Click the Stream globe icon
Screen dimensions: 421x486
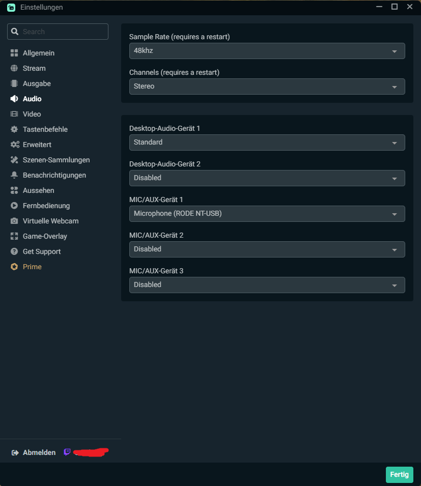coord(14,68)
